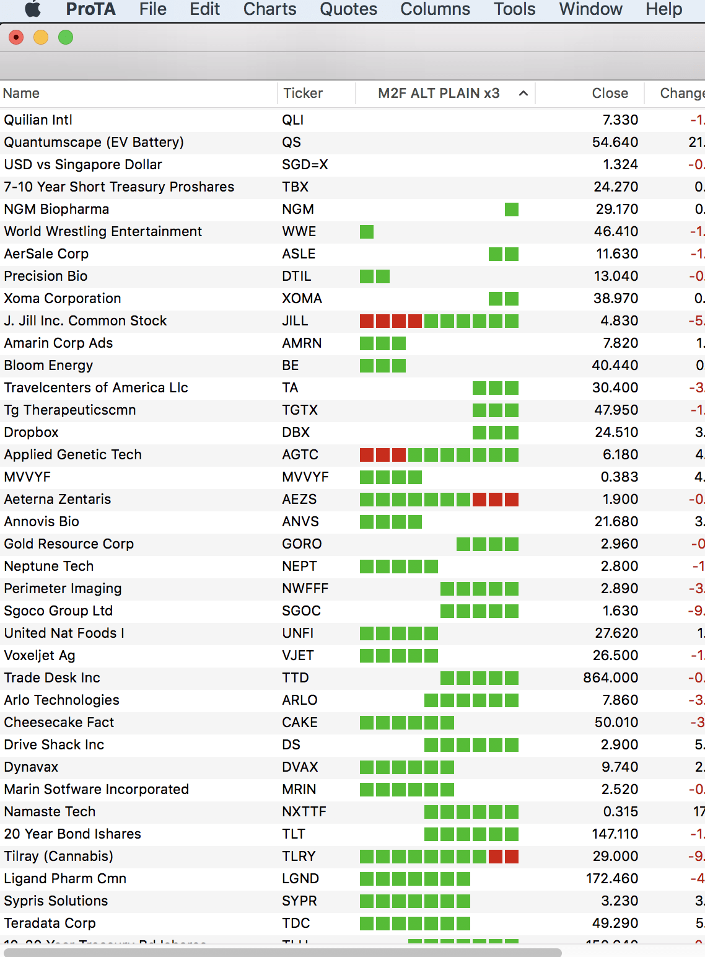Click Travelcenters of America Llc

[96, 388]
